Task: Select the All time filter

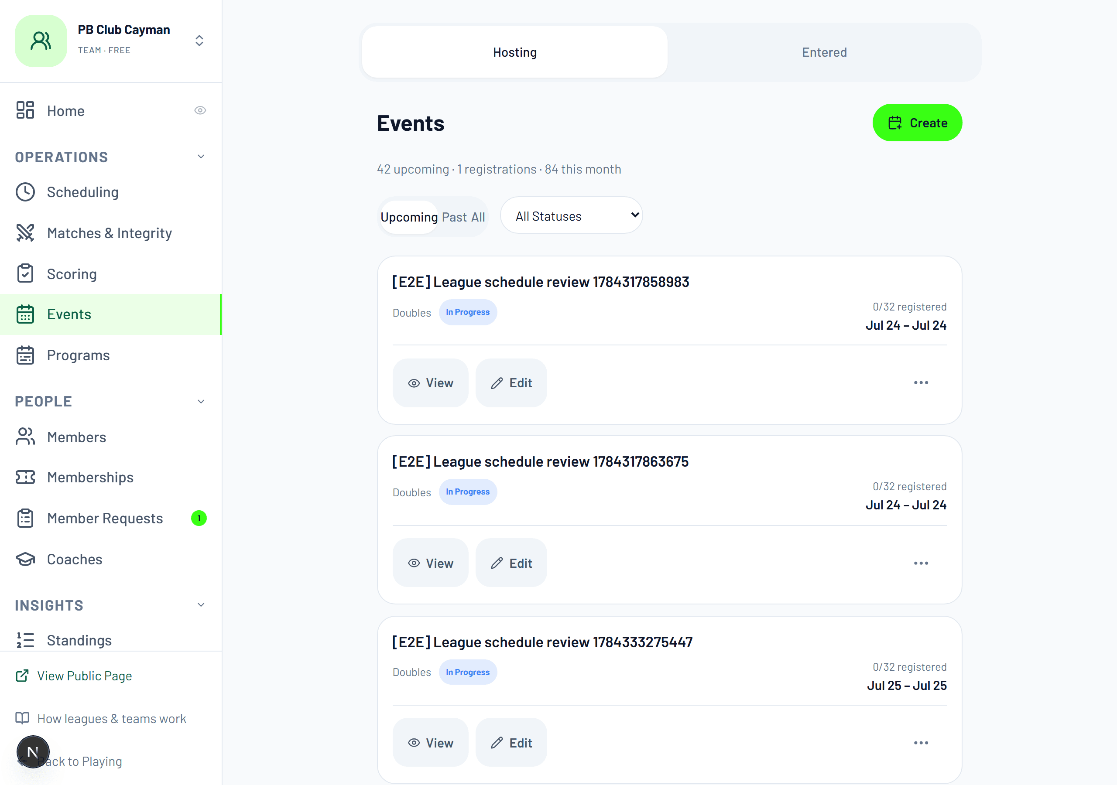Action: pos(478,217)
